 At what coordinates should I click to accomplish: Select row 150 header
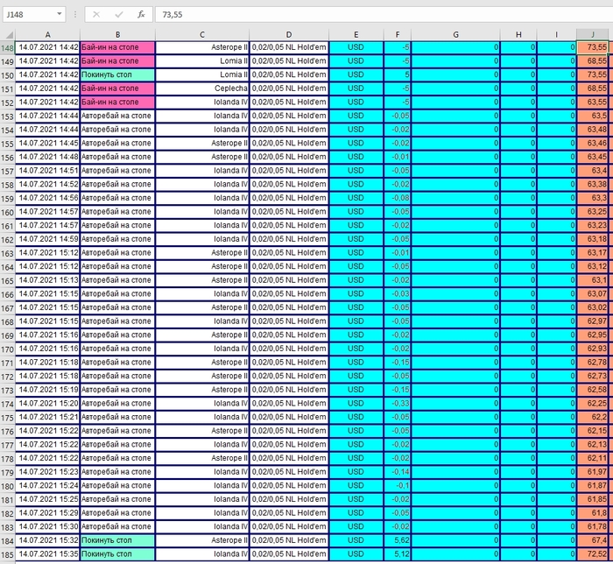[x=7, y=75]
